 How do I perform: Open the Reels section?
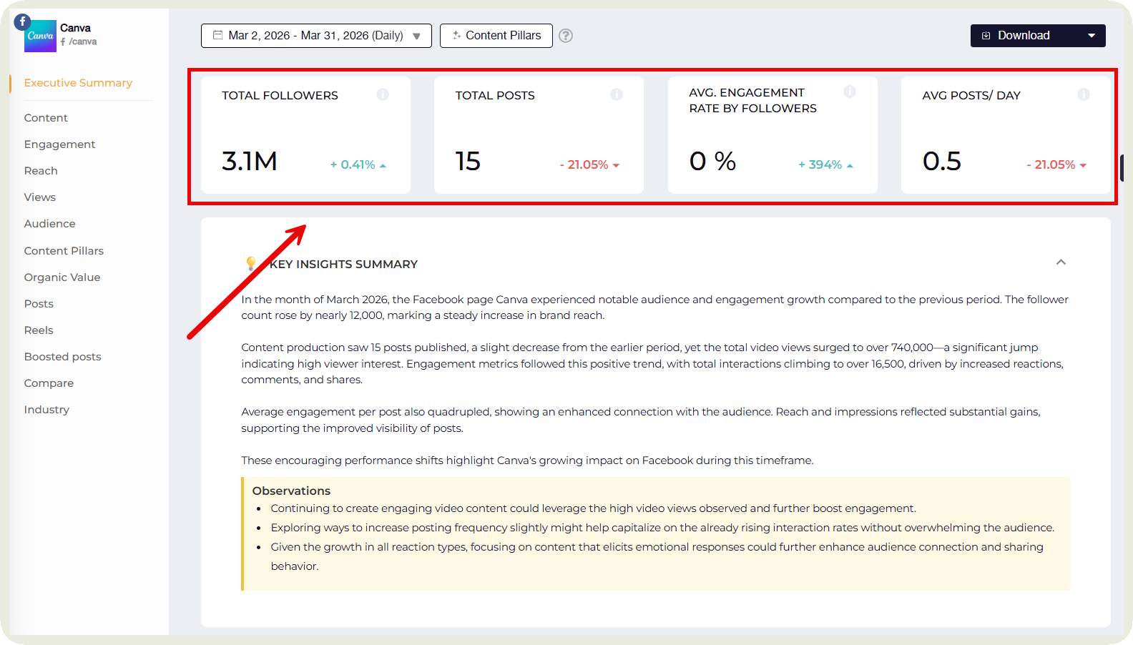tap(39, 330)
